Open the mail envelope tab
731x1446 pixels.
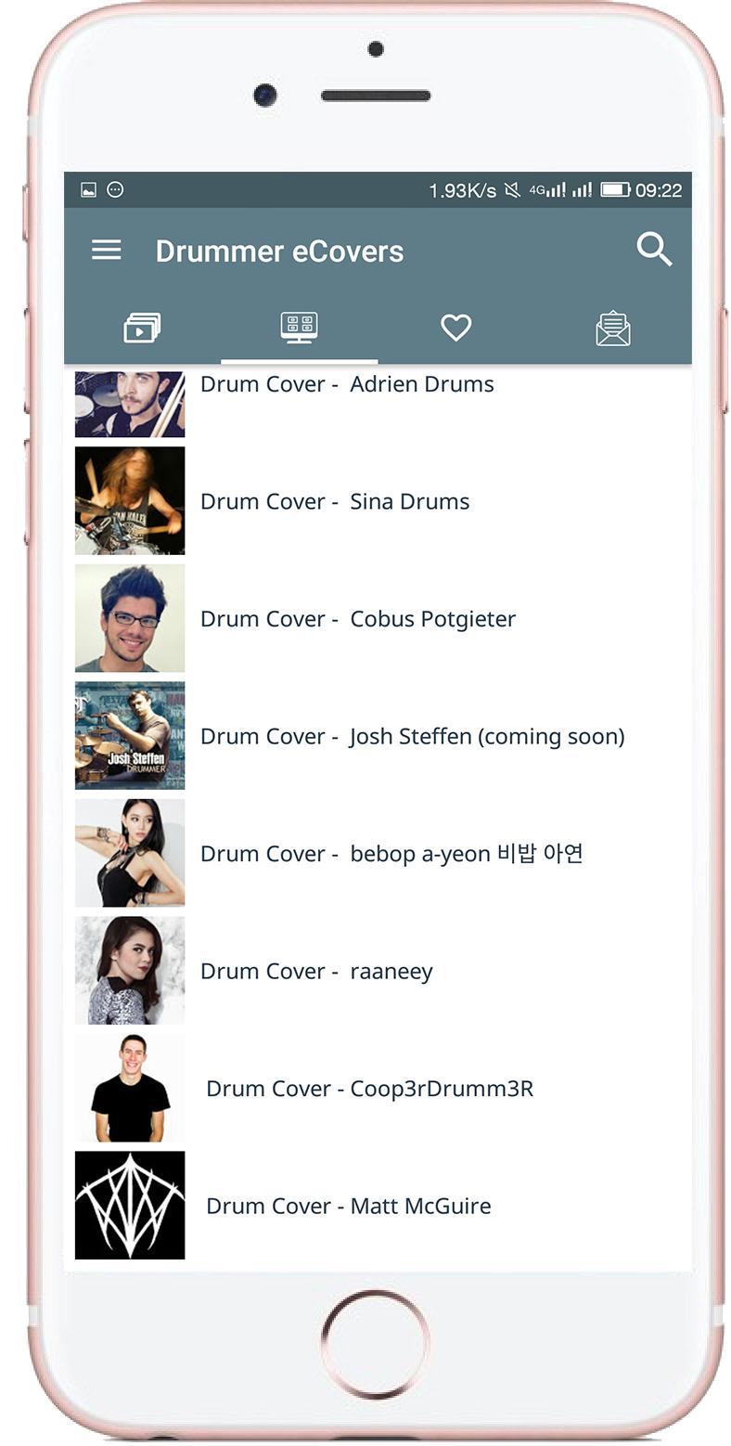(x=613, y=329)
